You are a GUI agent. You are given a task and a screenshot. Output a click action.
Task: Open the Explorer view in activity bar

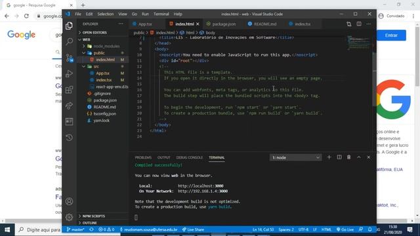point(69,26)
